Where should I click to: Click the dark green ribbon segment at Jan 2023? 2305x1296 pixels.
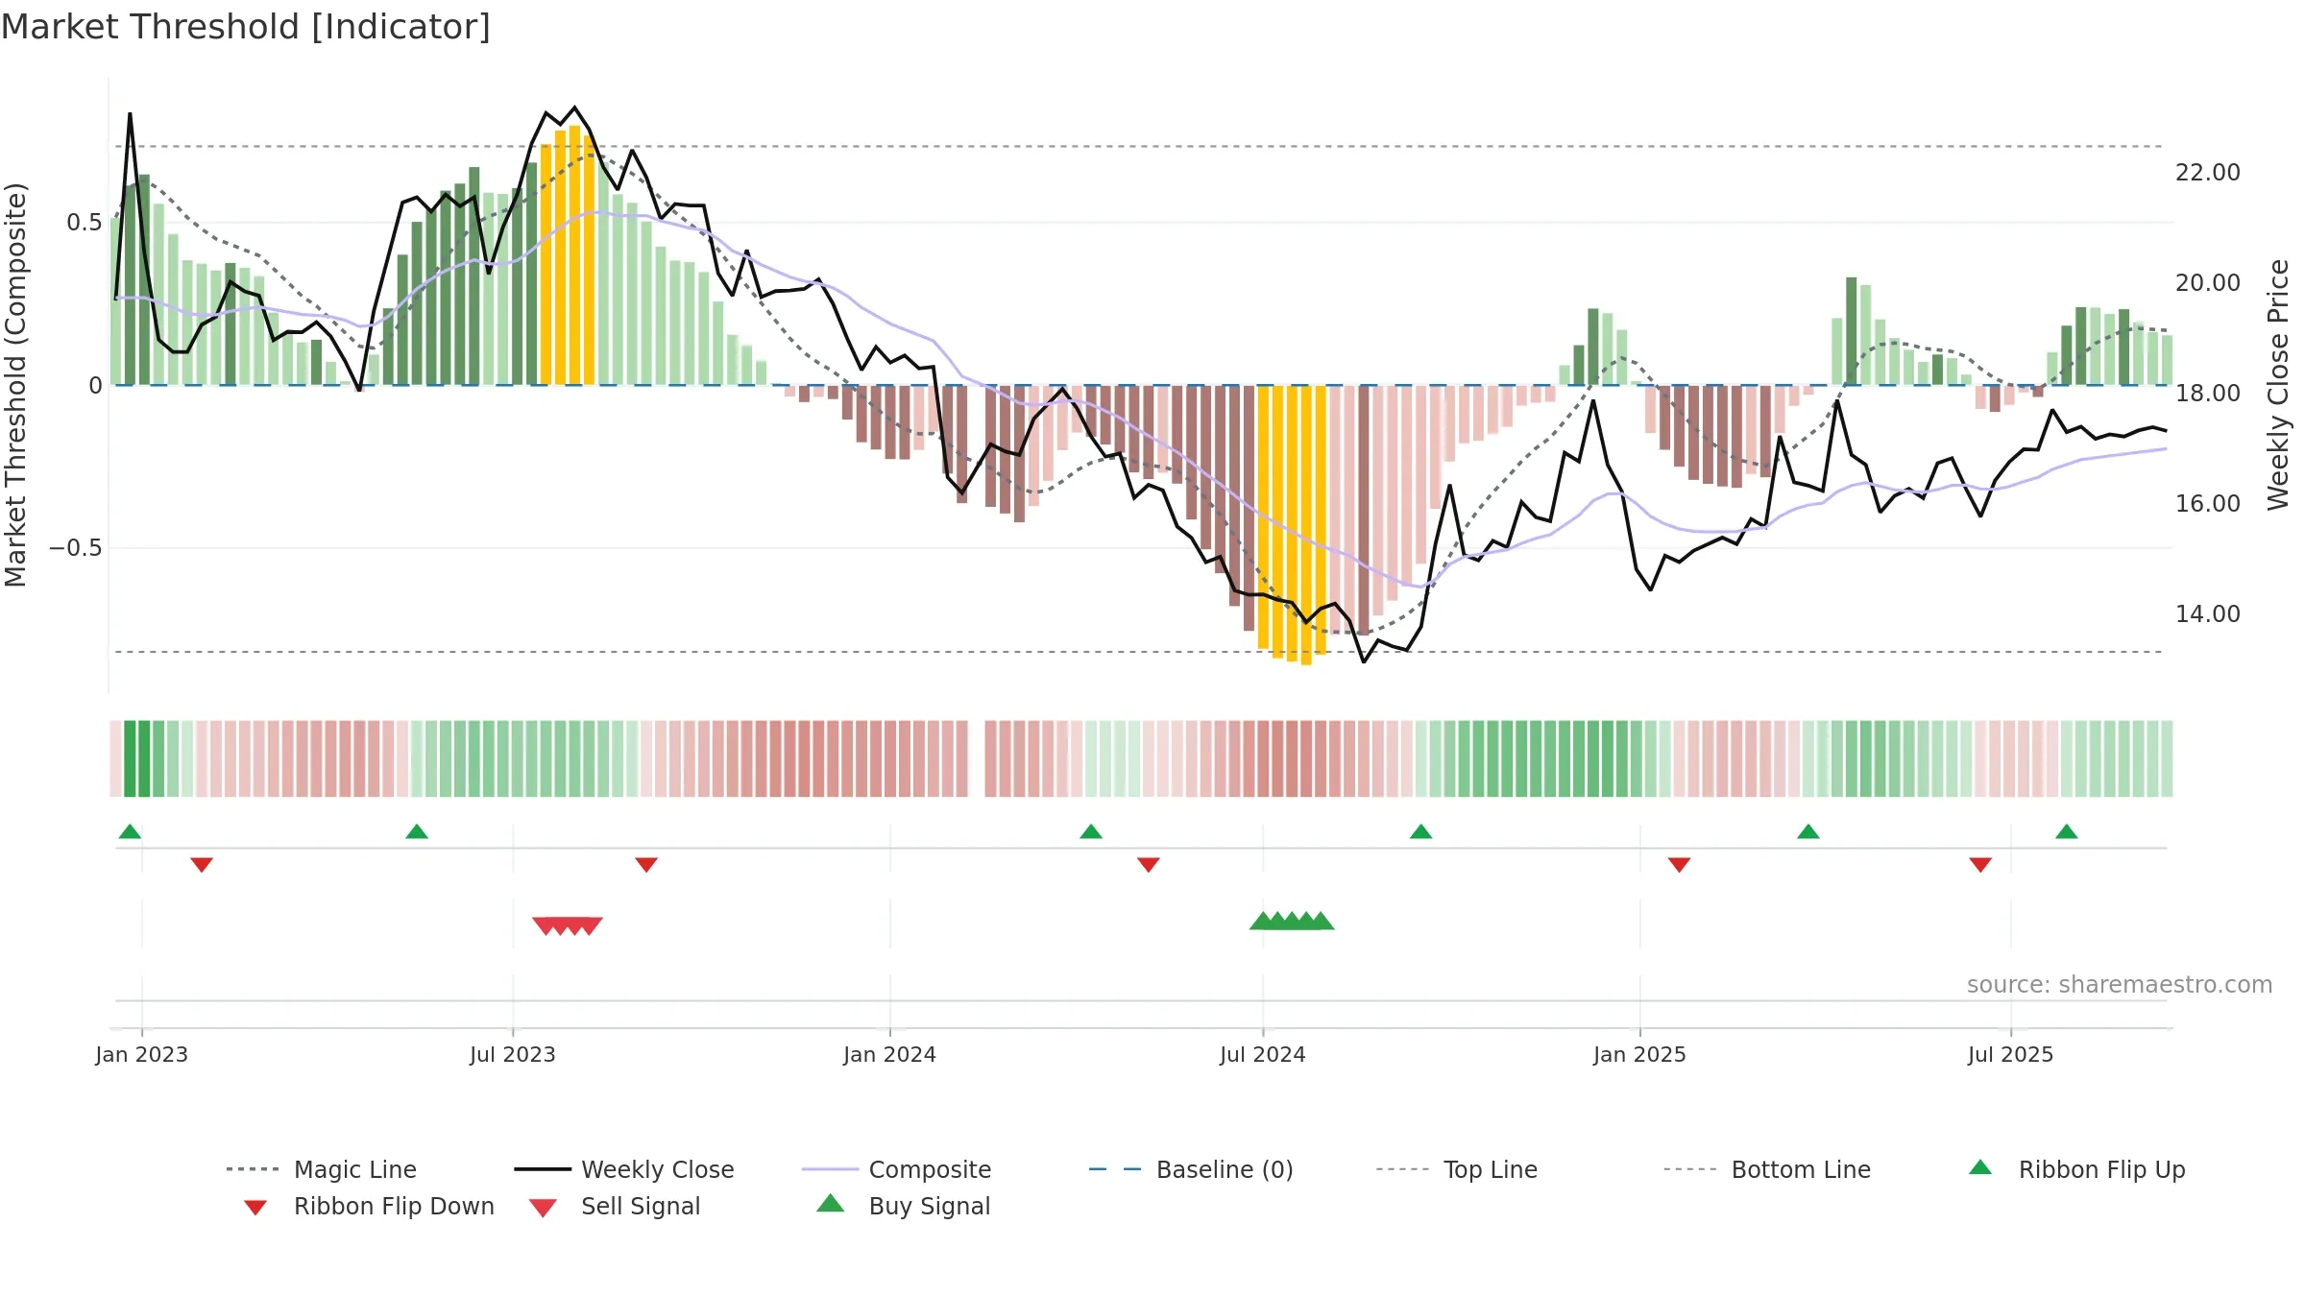click(x=137, y=758)
